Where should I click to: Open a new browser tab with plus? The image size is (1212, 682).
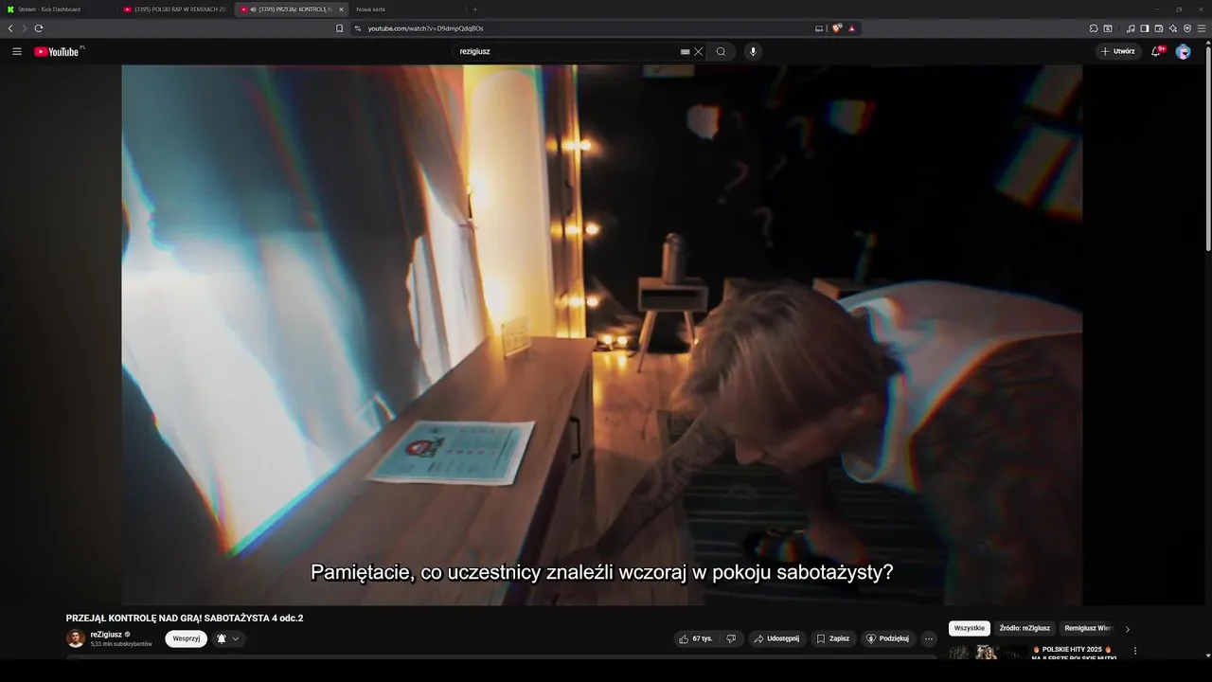pyautogui.click(x=475, y=9)
